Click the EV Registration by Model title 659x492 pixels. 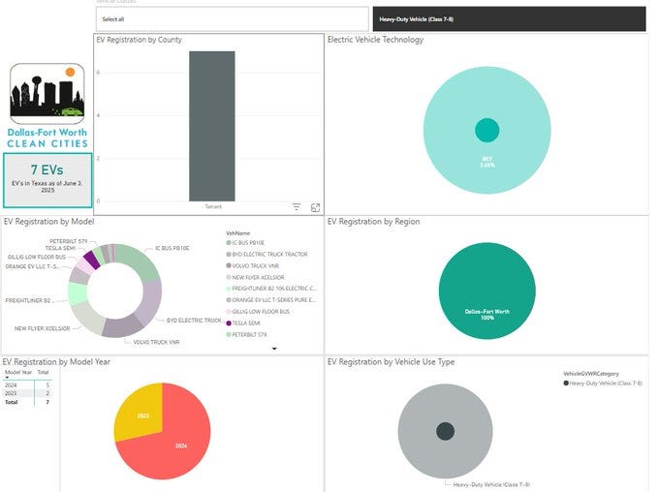tap(49, 222)
